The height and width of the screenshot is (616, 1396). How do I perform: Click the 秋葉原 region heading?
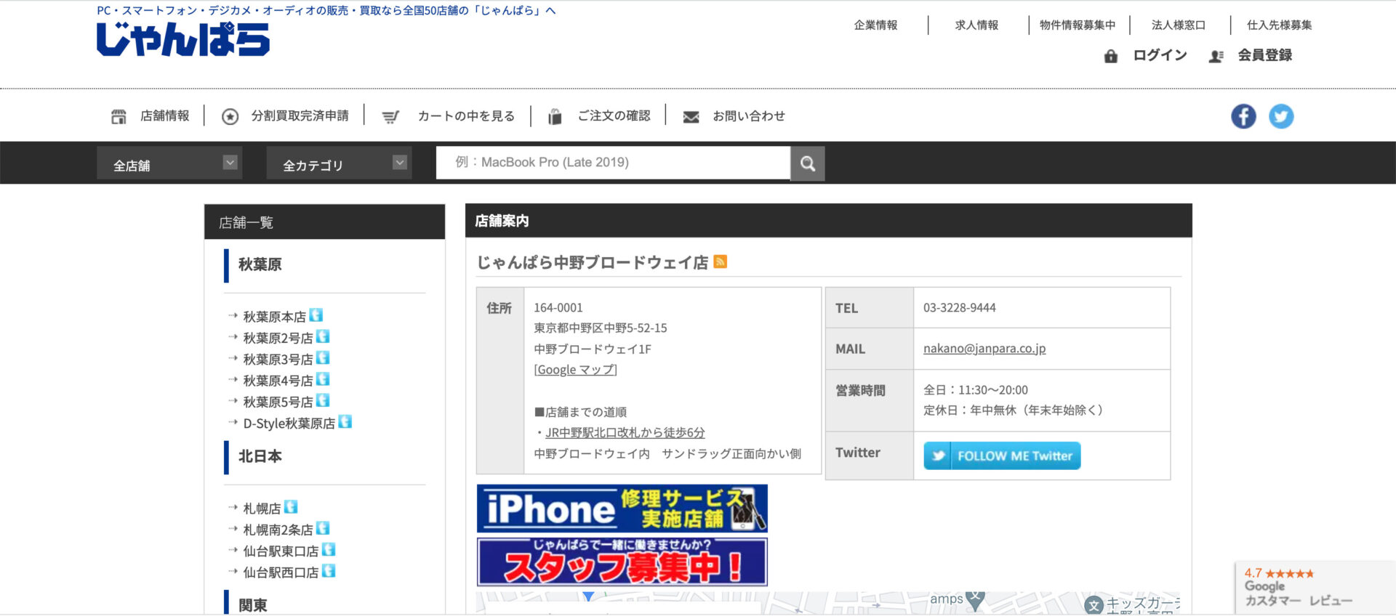pyautogui.click(x=260, y=264)
